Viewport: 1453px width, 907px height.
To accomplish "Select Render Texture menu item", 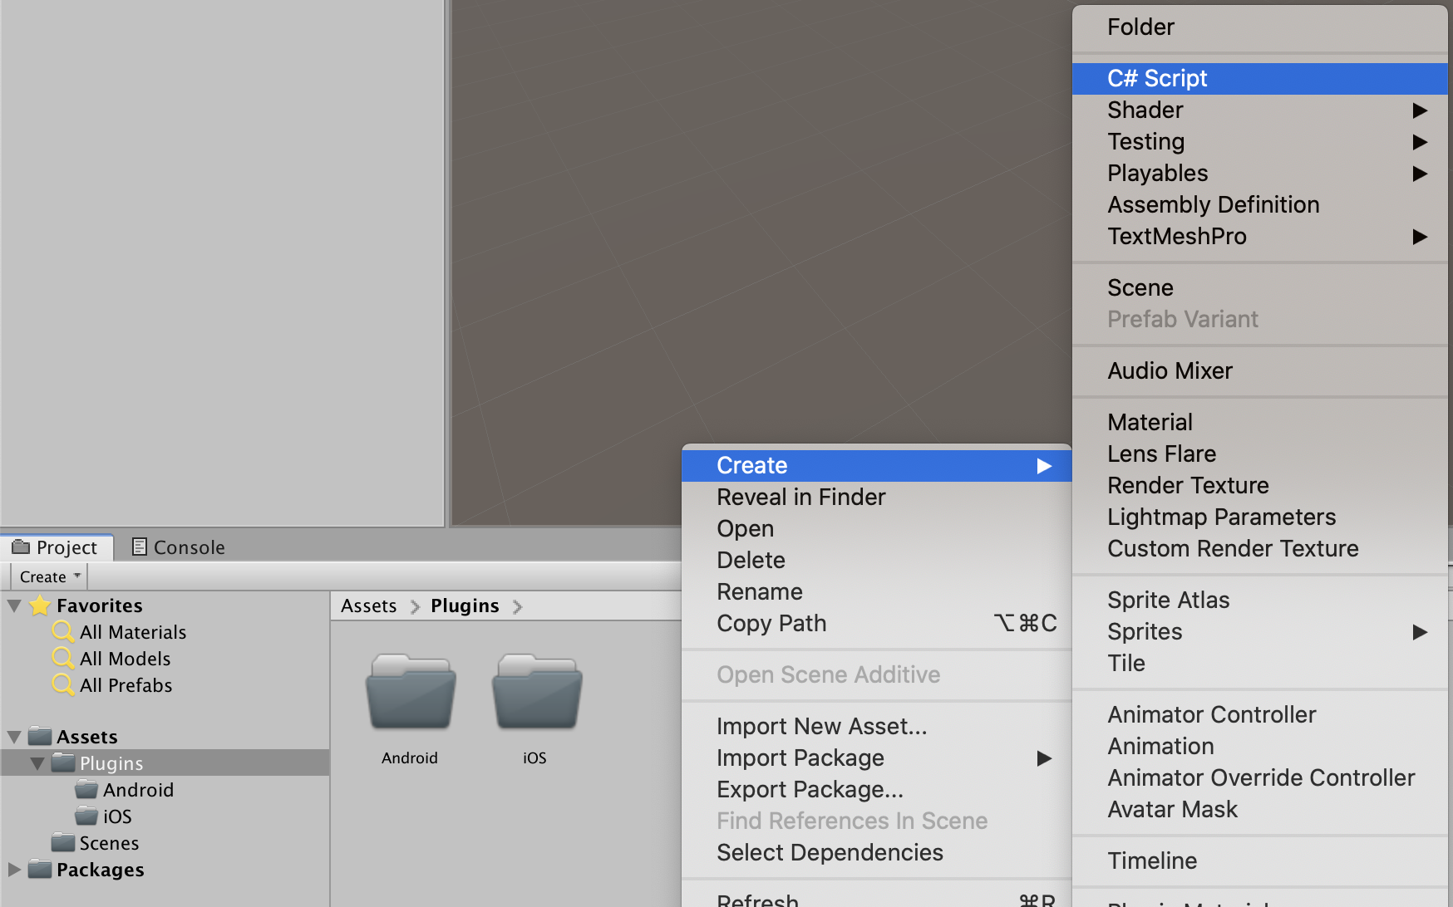I will coord(1260,485).
